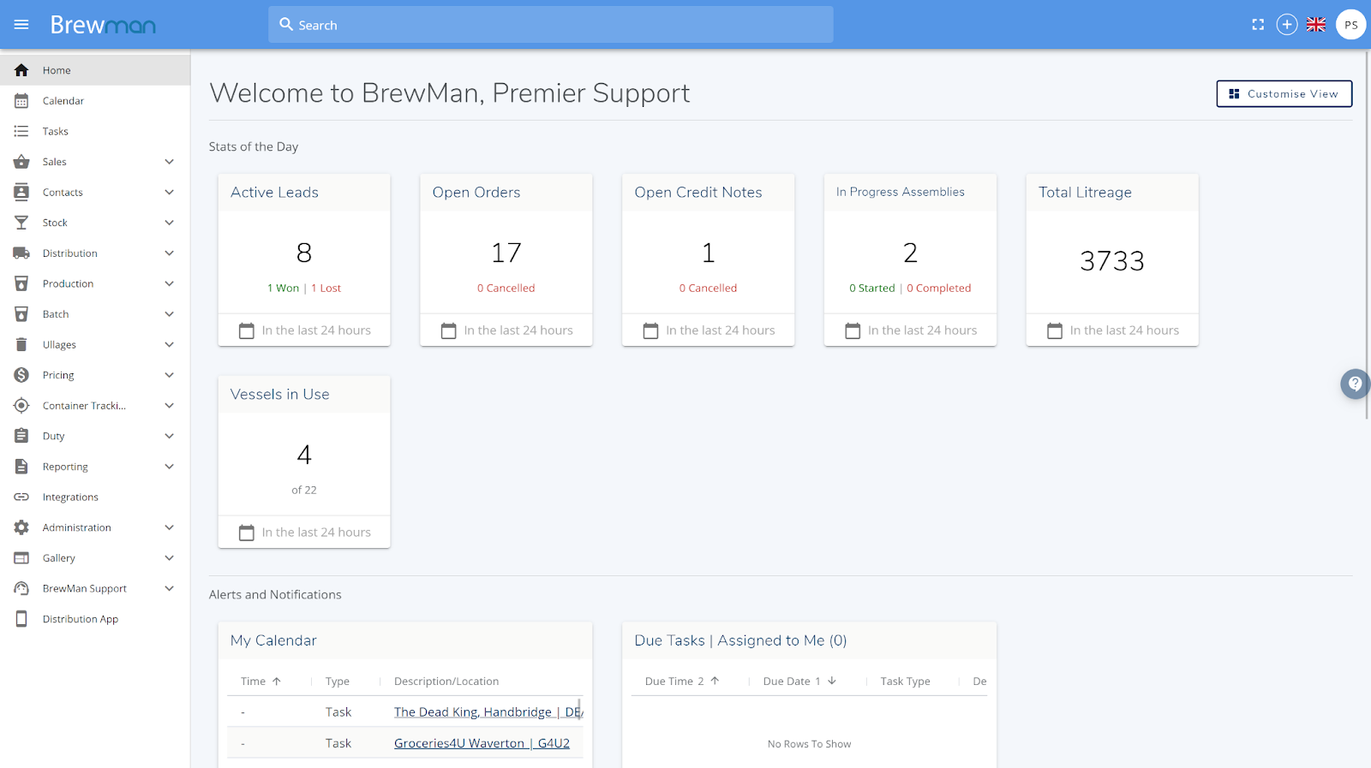Expand the Ullages menu chevron
This screenshot has width=1371, height=768.
tap(170, 344)
